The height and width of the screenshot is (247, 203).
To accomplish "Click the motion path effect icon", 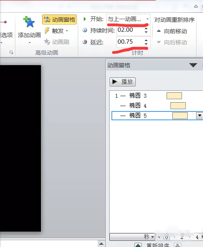I will [x=3, y=22].
